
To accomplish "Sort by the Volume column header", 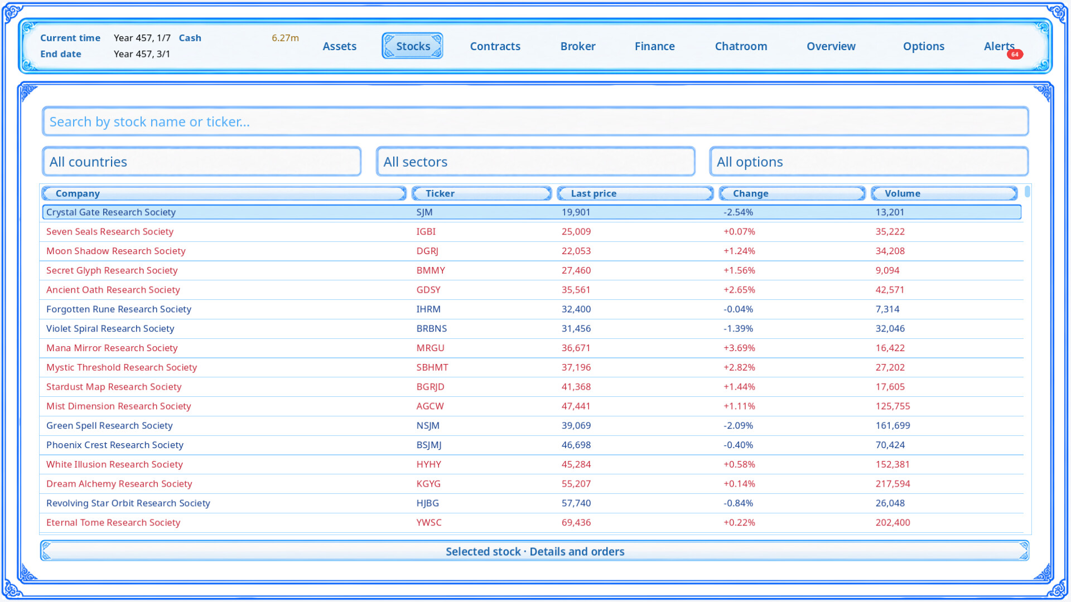I will pos(944,193).
